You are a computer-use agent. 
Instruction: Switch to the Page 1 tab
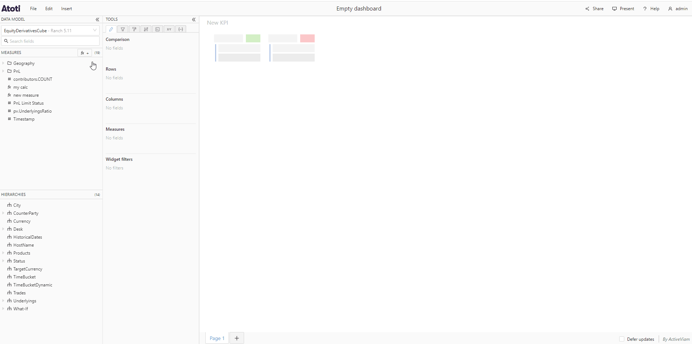point(217,338)
